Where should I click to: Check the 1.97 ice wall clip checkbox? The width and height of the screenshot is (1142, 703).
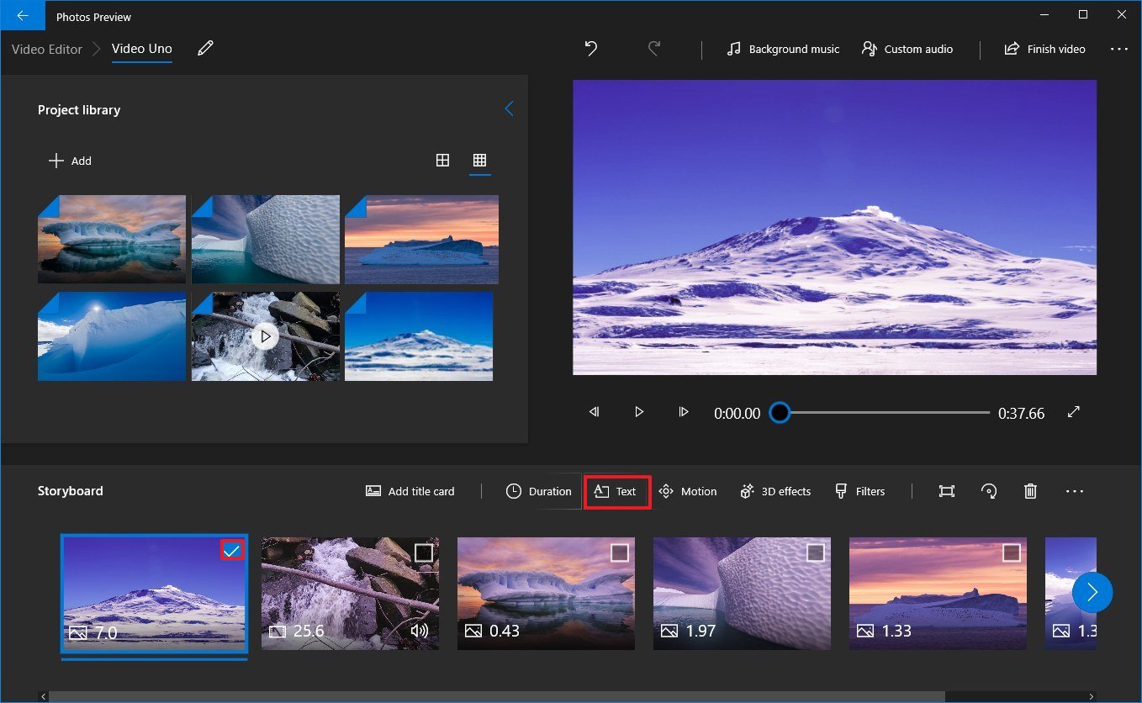pyautogui.click(x=816, y=552)
